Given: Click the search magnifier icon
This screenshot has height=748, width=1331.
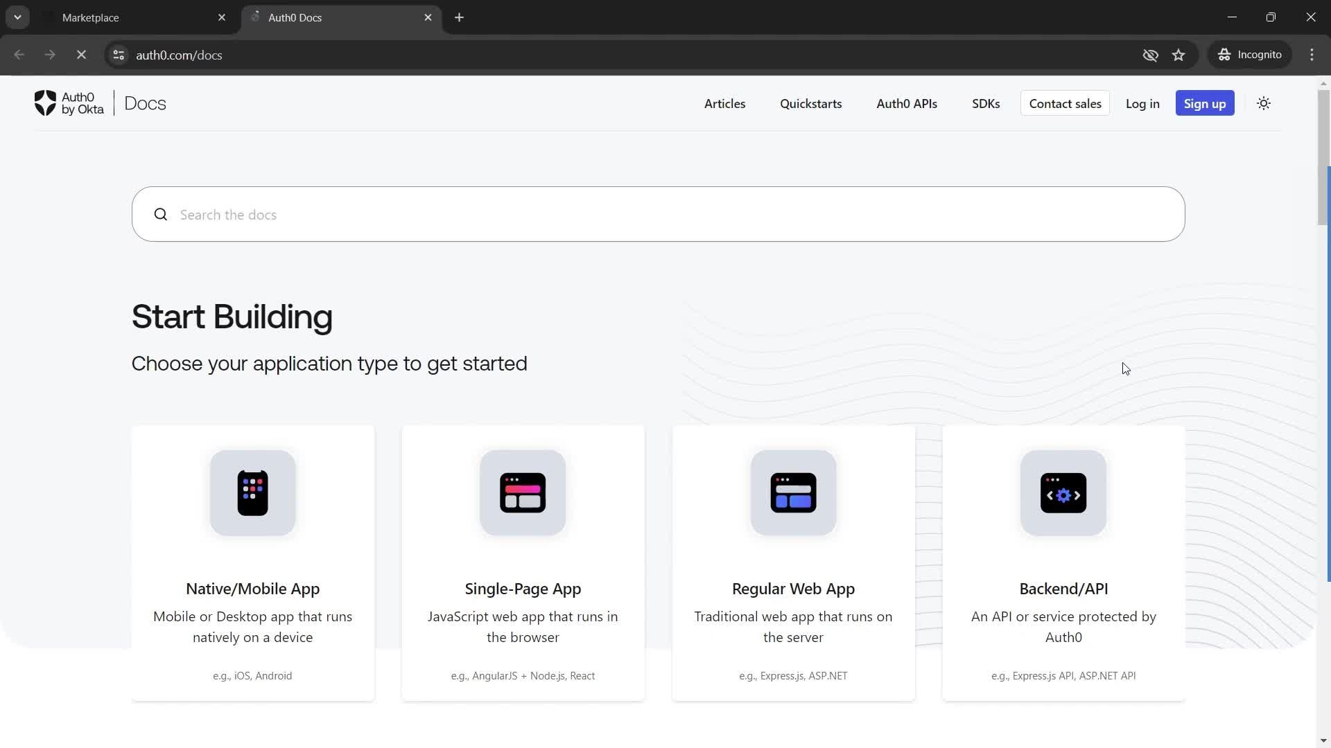Looking at the screenshot, I should tap(161, 215).
